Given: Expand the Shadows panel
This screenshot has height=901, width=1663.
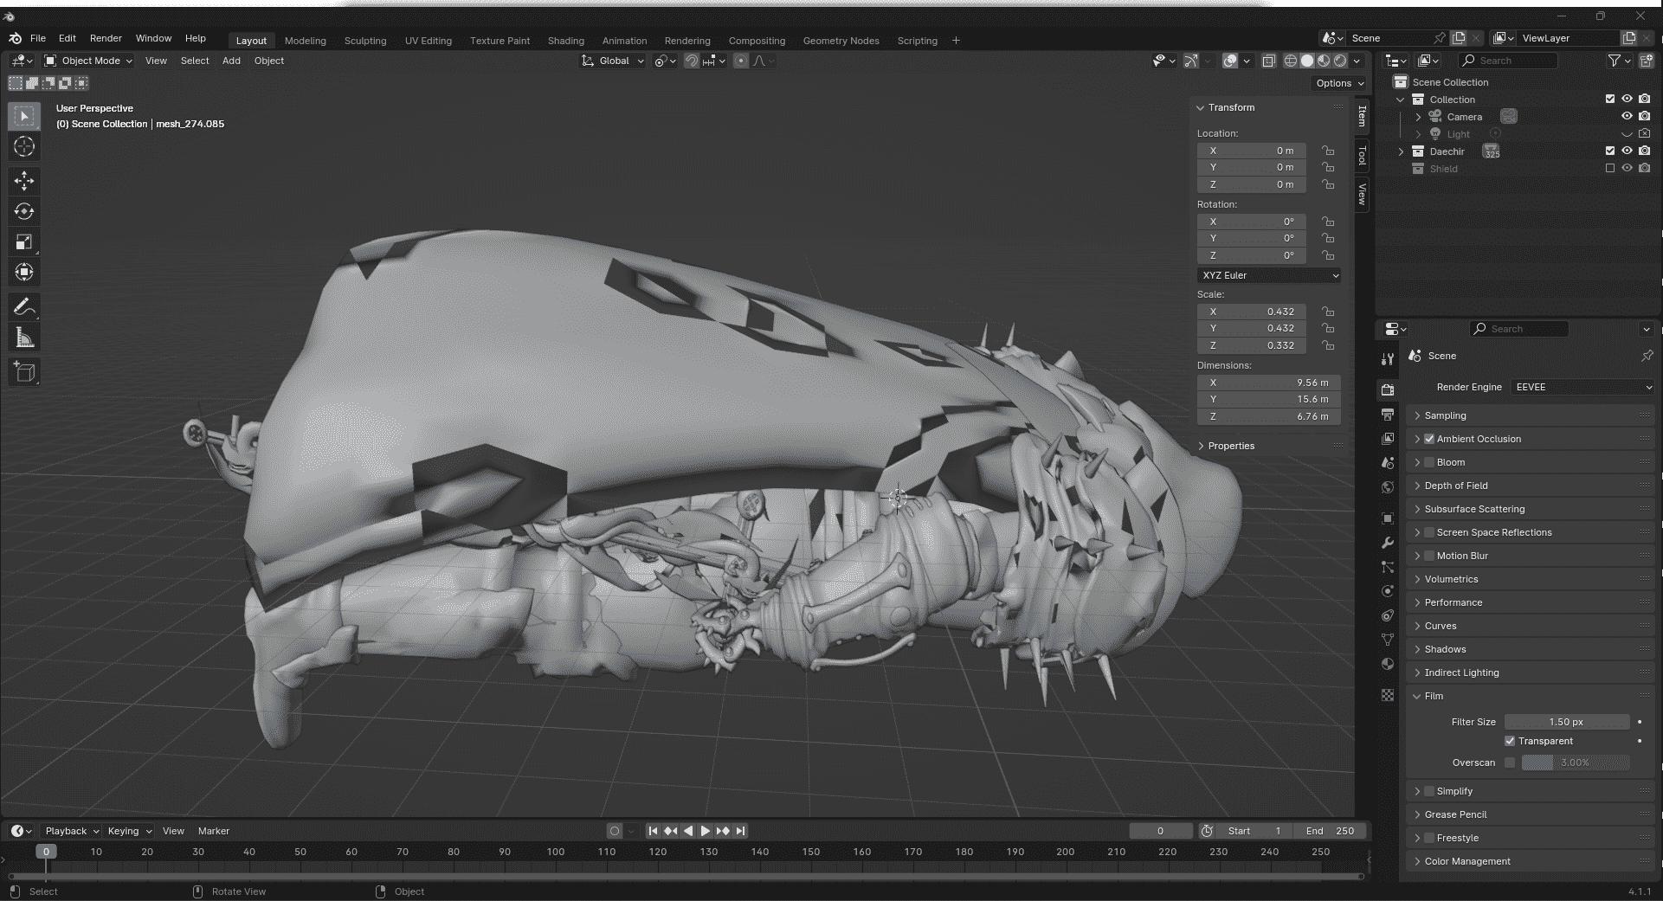Looking at the screenshot, I should coord(1445,649).
